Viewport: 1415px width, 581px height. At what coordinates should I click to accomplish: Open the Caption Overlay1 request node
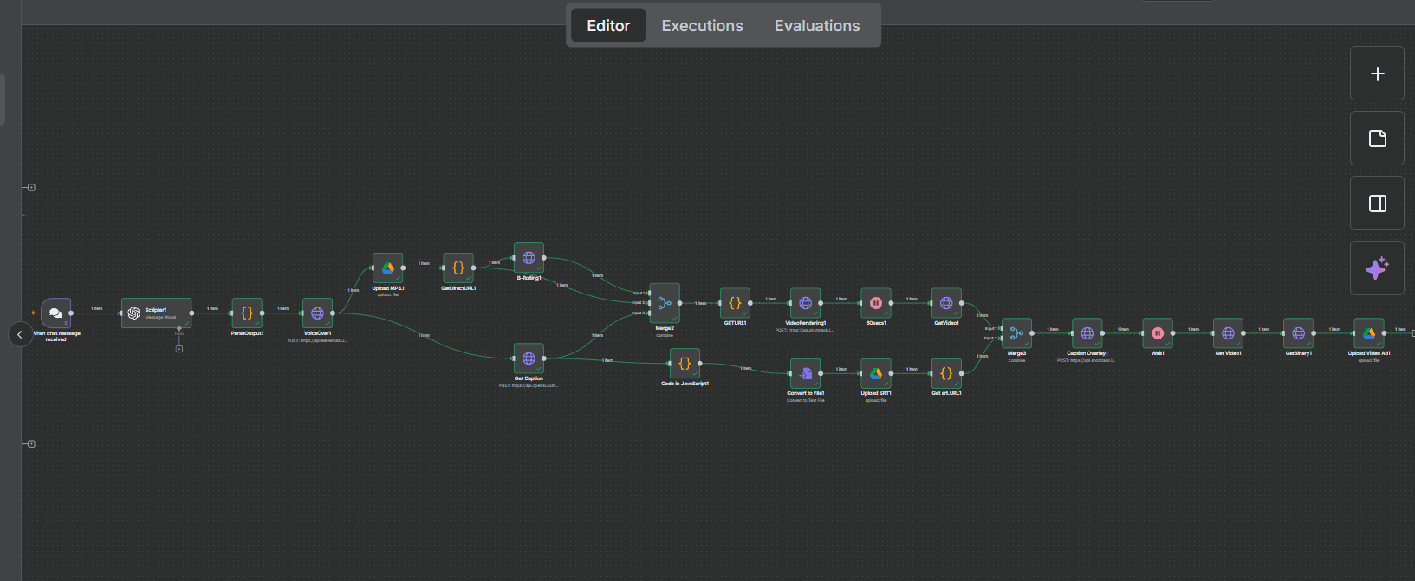(x=1087, y=333)
